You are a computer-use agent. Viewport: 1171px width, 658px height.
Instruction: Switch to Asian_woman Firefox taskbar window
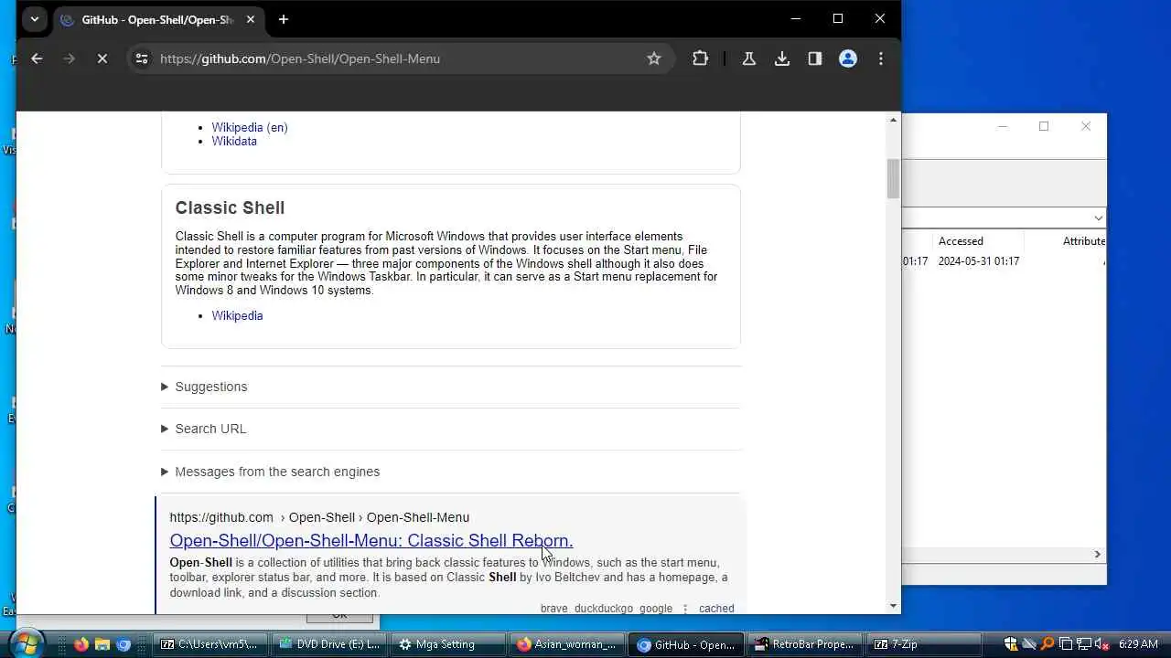pos(567,644)
